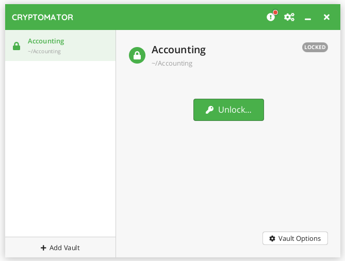
Task: Click the CRYPTOMATOR title text
Action: 42,18
